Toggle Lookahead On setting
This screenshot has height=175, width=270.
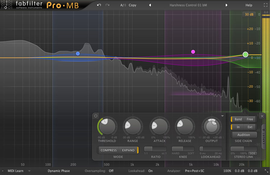click(141, 171)
